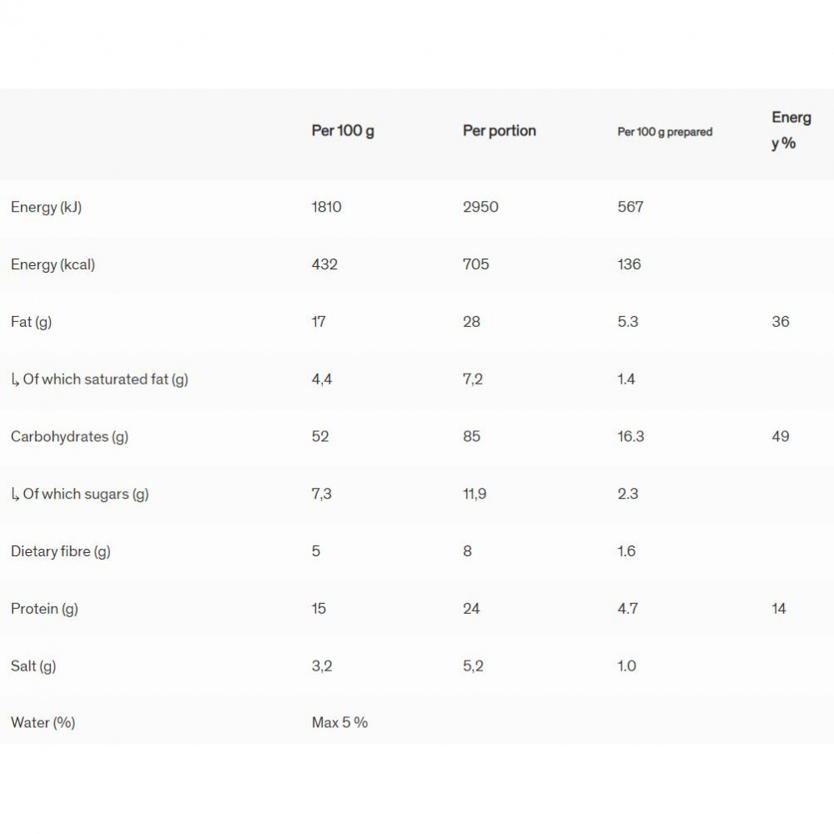Click the "Energy %" column header

point(791,130)
